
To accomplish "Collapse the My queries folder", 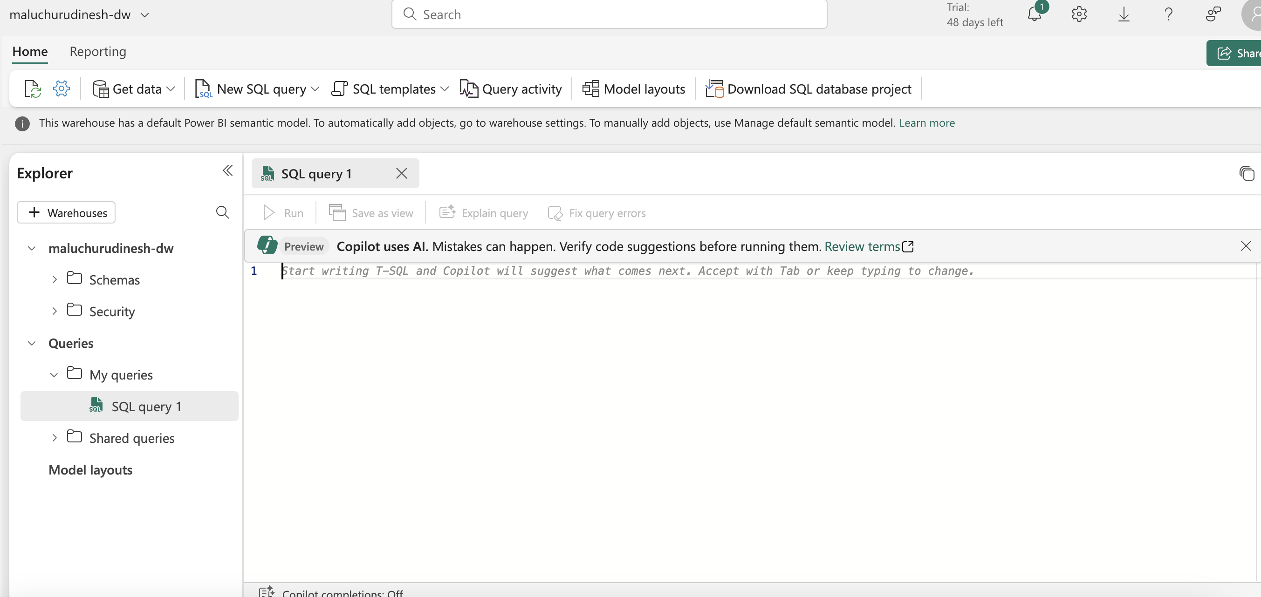I will [54, 375].
